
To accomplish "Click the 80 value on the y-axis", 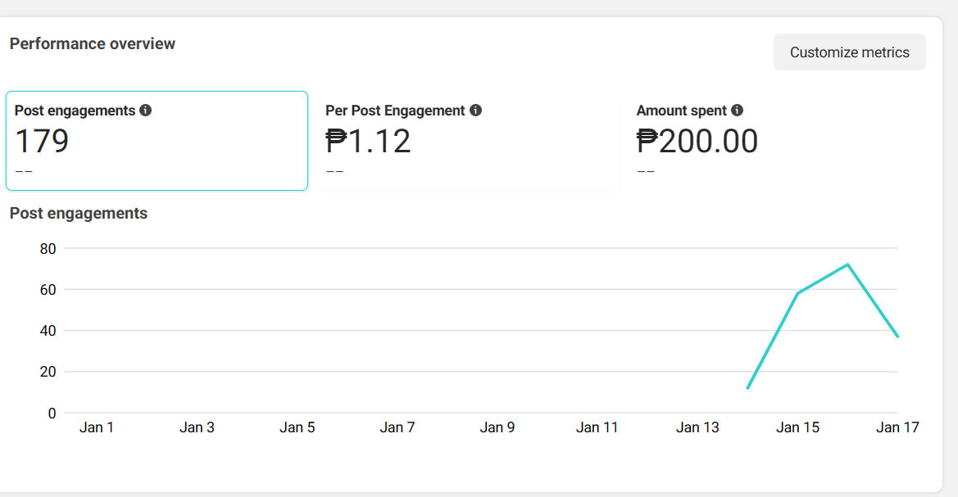I will tap(48, 248).
